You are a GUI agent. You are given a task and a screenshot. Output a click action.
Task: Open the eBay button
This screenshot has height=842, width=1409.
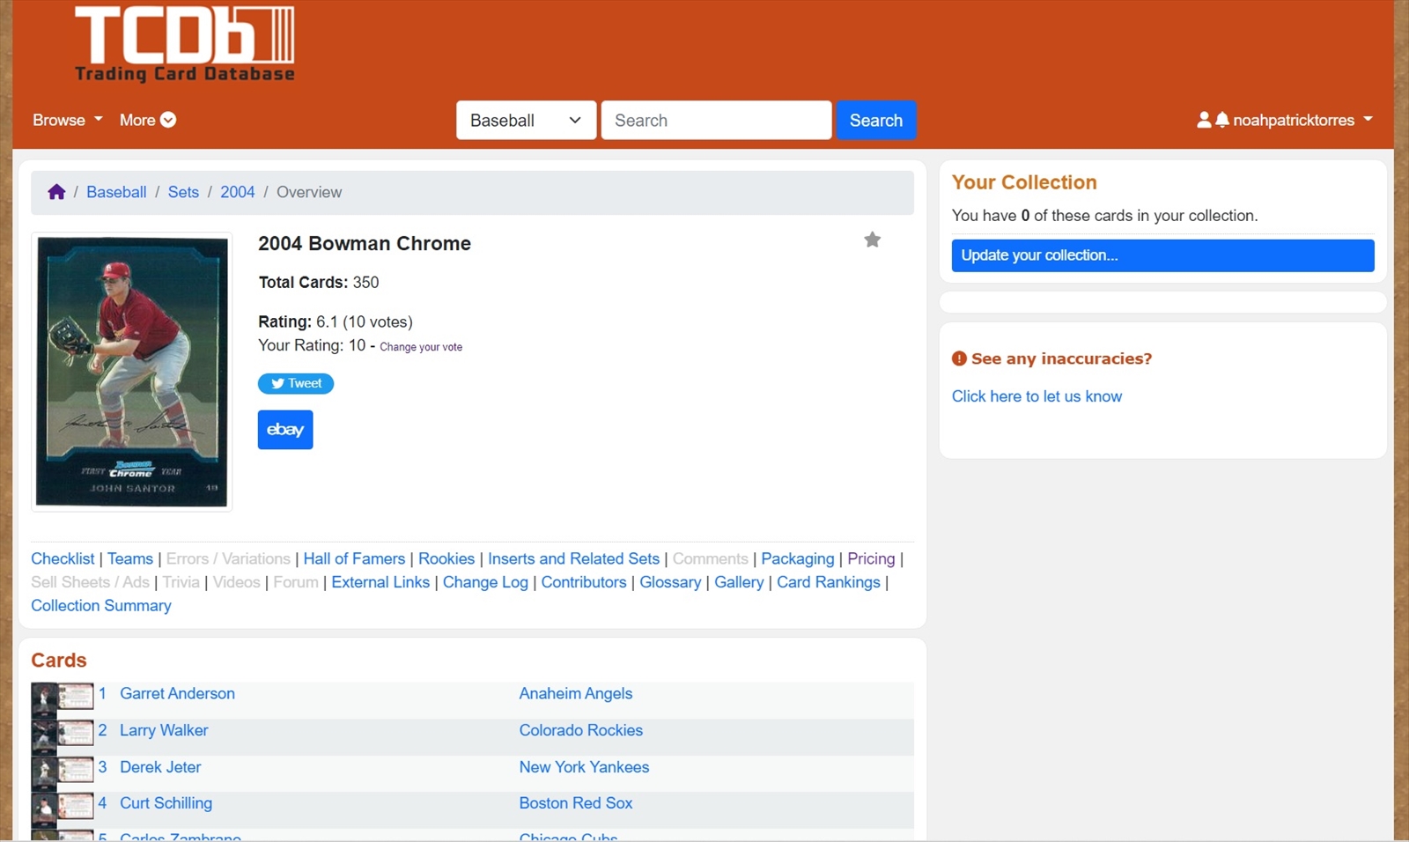[285, 430]
